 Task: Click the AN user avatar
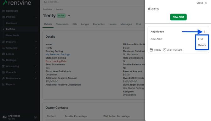(4, 117)
